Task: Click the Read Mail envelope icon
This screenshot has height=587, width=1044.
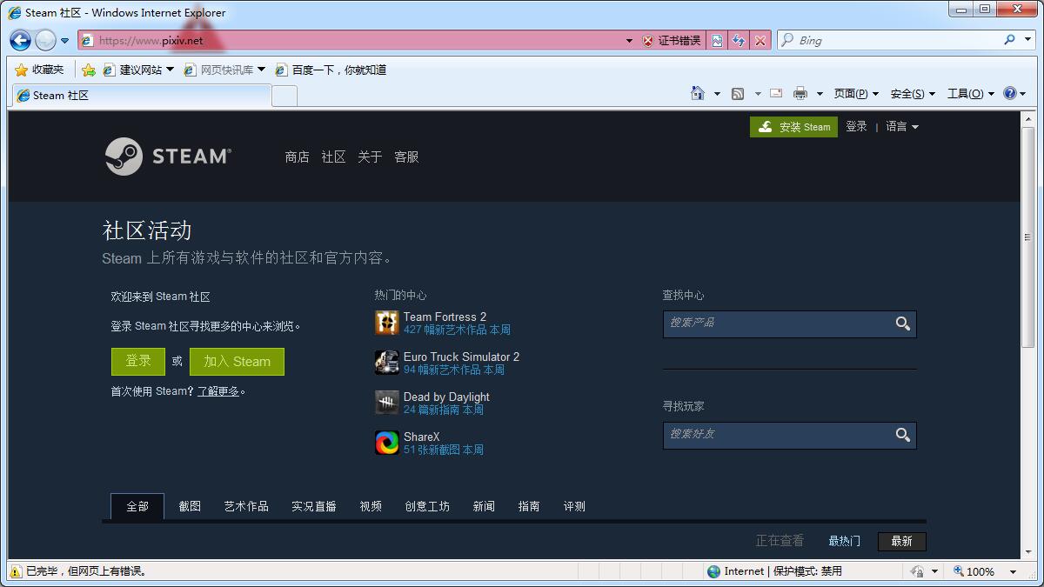Action: click(776, 93)
